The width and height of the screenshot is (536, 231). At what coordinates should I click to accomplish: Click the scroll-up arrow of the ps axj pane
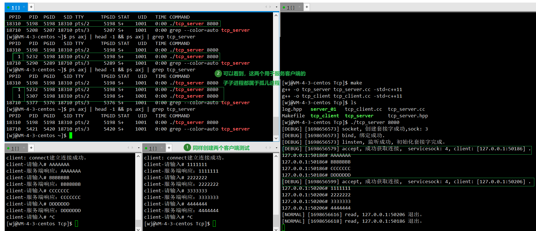coord(276,15)
